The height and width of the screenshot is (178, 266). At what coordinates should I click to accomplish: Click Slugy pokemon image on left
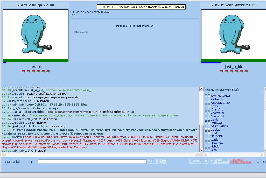36,34
